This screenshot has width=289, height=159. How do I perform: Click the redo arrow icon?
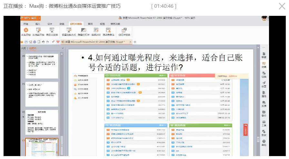point(47,42)
